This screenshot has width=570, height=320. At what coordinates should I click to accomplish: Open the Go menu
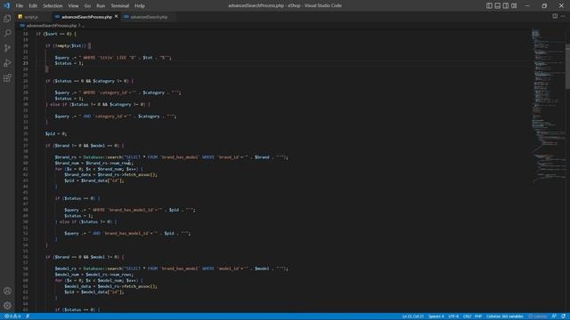click(x=87, y=6)
